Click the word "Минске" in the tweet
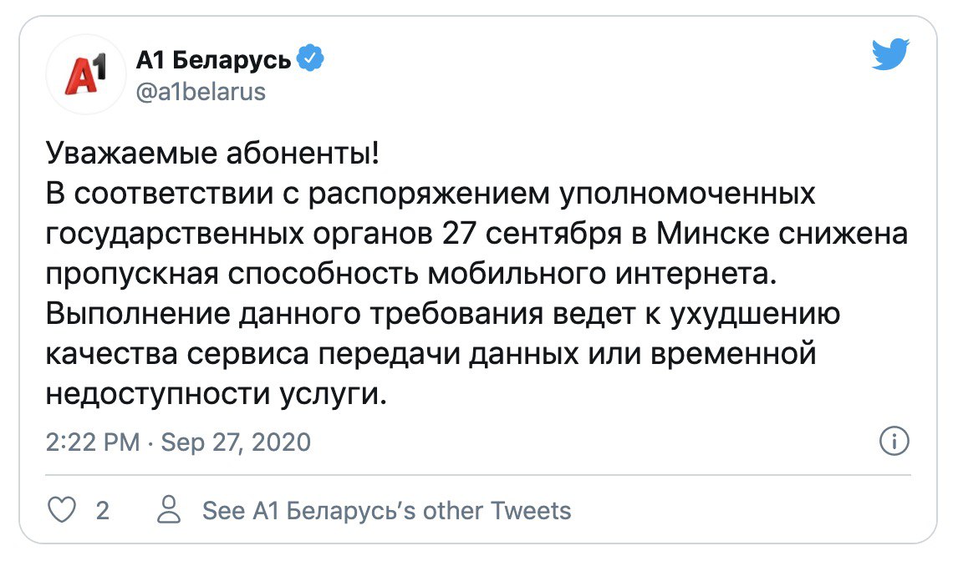Viewport: 958px width, 561px height. coord(708,235)
